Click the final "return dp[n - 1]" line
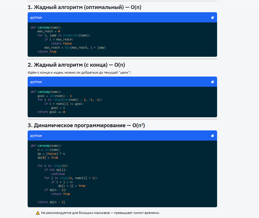 tap(51, 202)
